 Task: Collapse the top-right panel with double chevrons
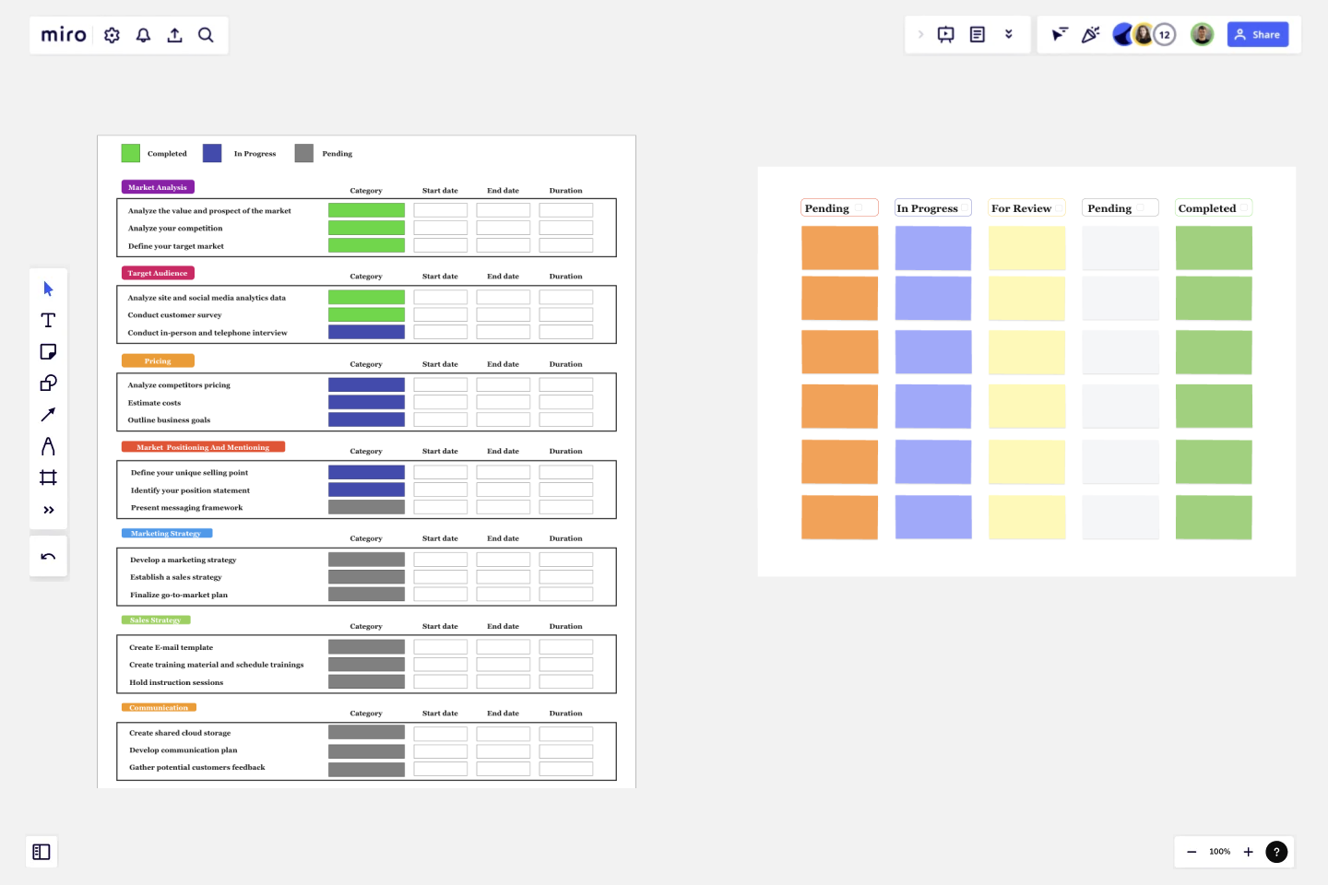tap(1009, 33)
